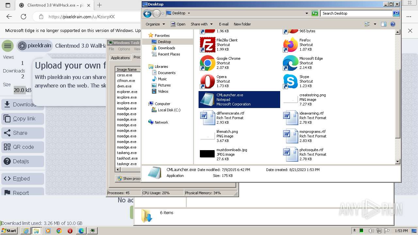Select Pictures library in navigation pane
Viewport: 418px width, 235px height.
click(164, 85)
